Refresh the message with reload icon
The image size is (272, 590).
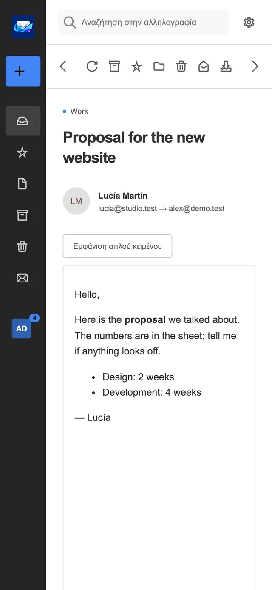[92, 66]
